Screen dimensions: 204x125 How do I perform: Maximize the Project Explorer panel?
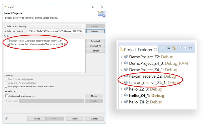tap(190, 48)
